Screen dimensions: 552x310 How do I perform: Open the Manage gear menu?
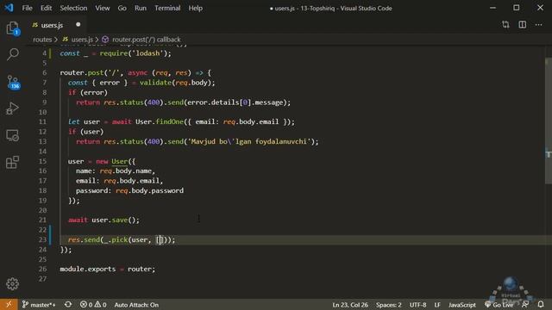pyautogui.click(x=13, y=283)
